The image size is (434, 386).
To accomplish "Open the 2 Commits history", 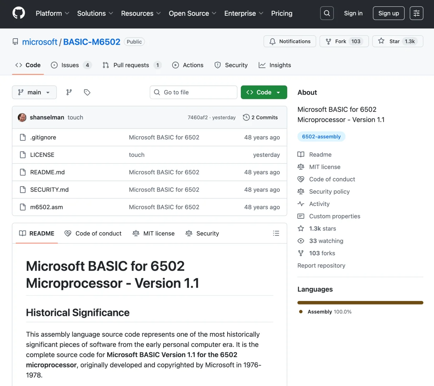I will pyautogui.click(x=260, y=117).
